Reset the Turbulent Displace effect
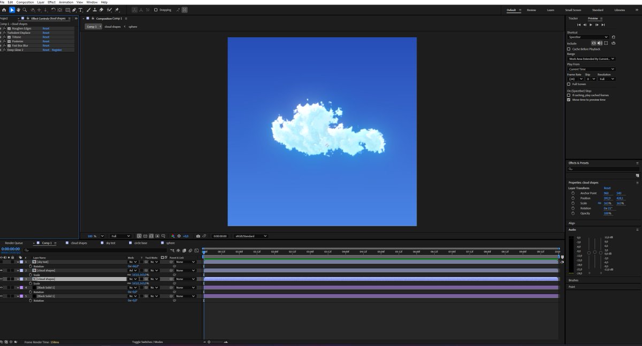Screen dimensions: 642x346 45,33
